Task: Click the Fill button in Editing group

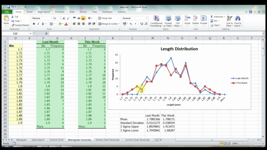Action: [x=214, y=21]
